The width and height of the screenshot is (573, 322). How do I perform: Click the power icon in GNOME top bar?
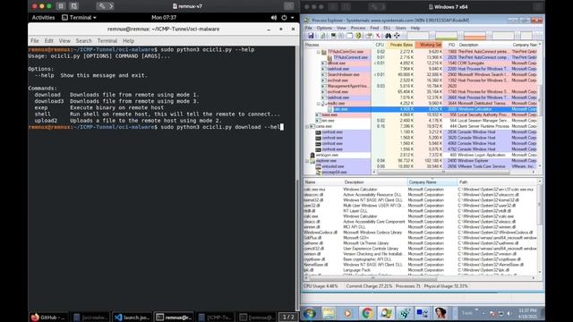point(284,18)
